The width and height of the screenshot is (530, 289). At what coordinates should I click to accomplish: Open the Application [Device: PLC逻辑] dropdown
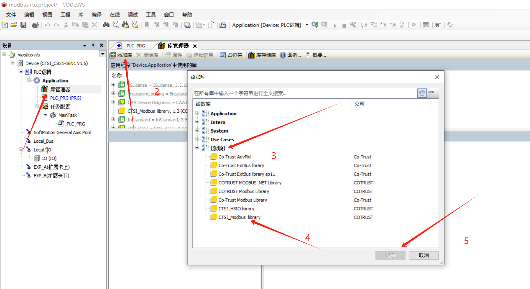tap(307, 25)
